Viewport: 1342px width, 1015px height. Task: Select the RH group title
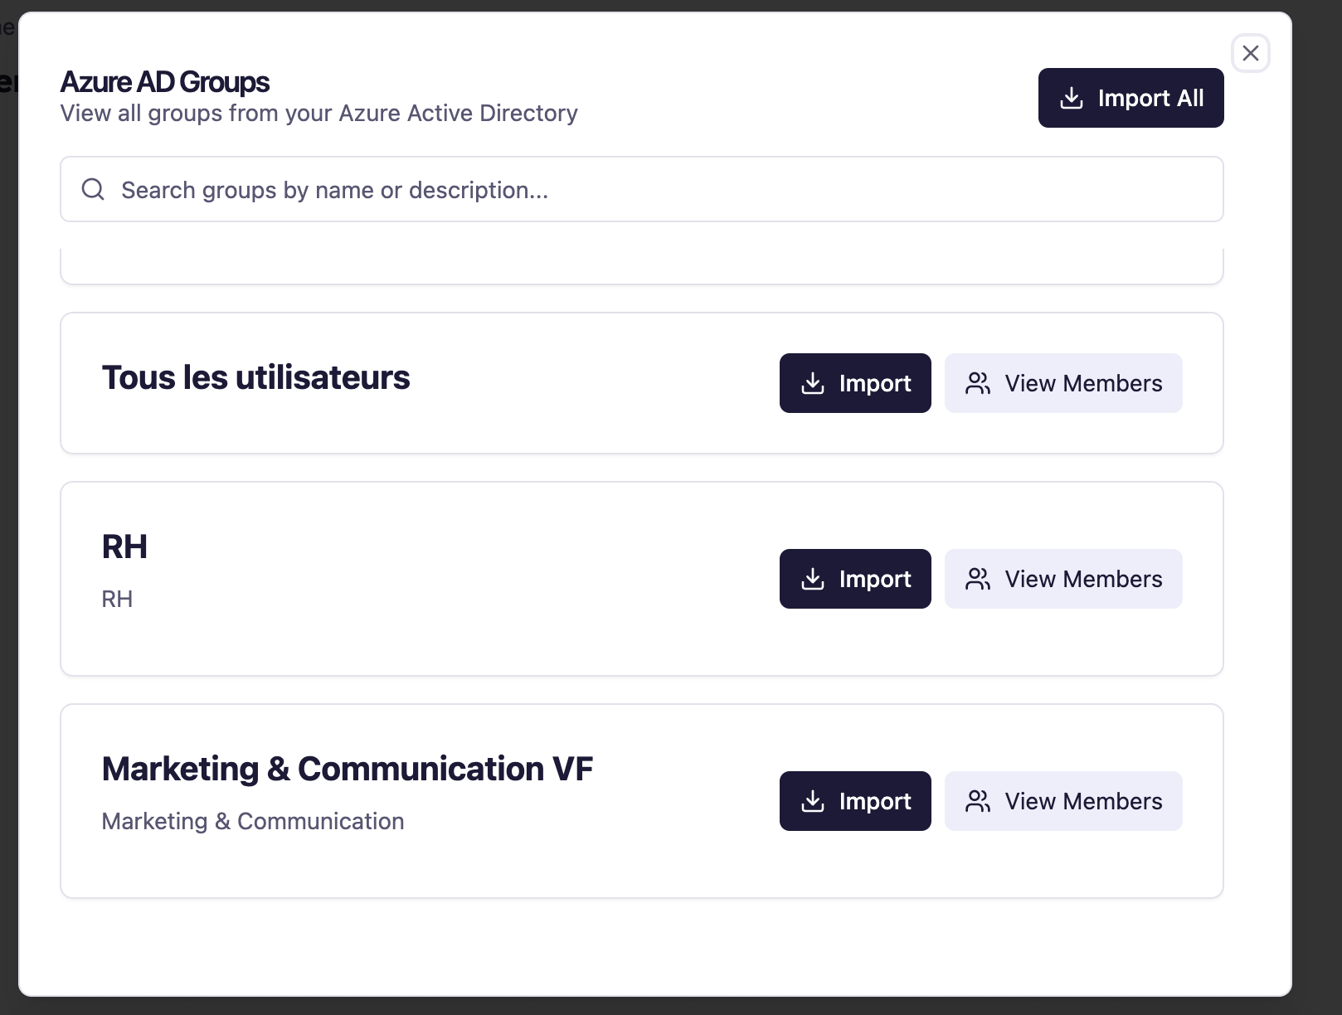[124, 546]
